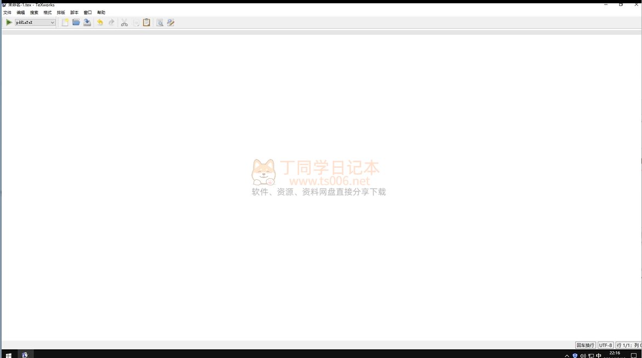This screenshot has width=642, height=358.
Task: Undo the last edit via the yellow arrow
Action: pyautogui.click(x=100, y=22)
